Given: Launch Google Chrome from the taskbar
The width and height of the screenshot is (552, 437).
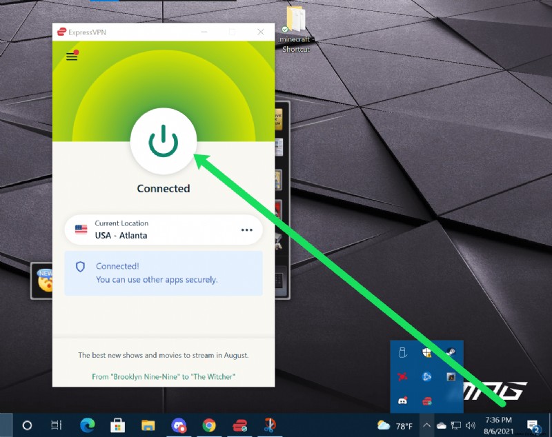Looking at the screenshot, I should [209, 425].
